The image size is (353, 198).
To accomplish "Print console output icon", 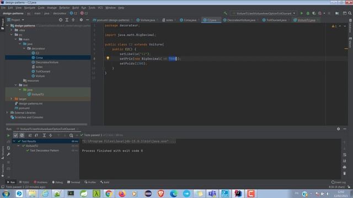I will [x=344, y=167].
